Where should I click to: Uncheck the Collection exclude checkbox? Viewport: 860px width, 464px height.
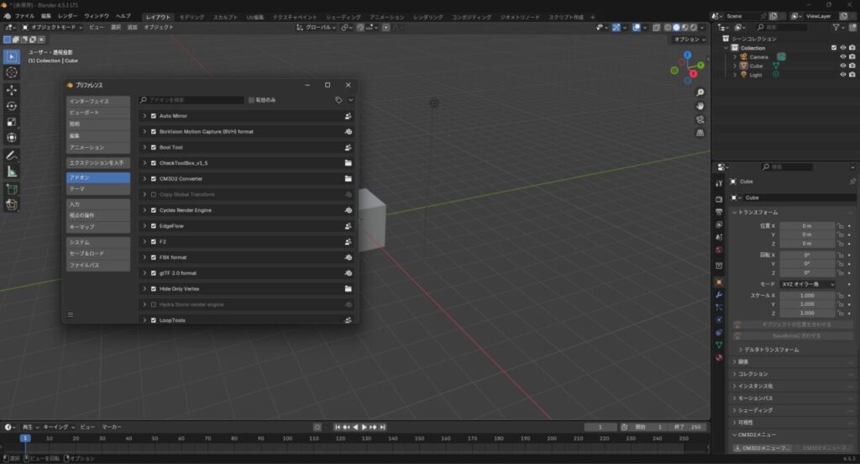click(834, 48)
